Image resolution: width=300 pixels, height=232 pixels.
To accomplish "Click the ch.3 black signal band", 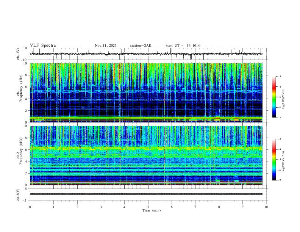I will [146, 194].
